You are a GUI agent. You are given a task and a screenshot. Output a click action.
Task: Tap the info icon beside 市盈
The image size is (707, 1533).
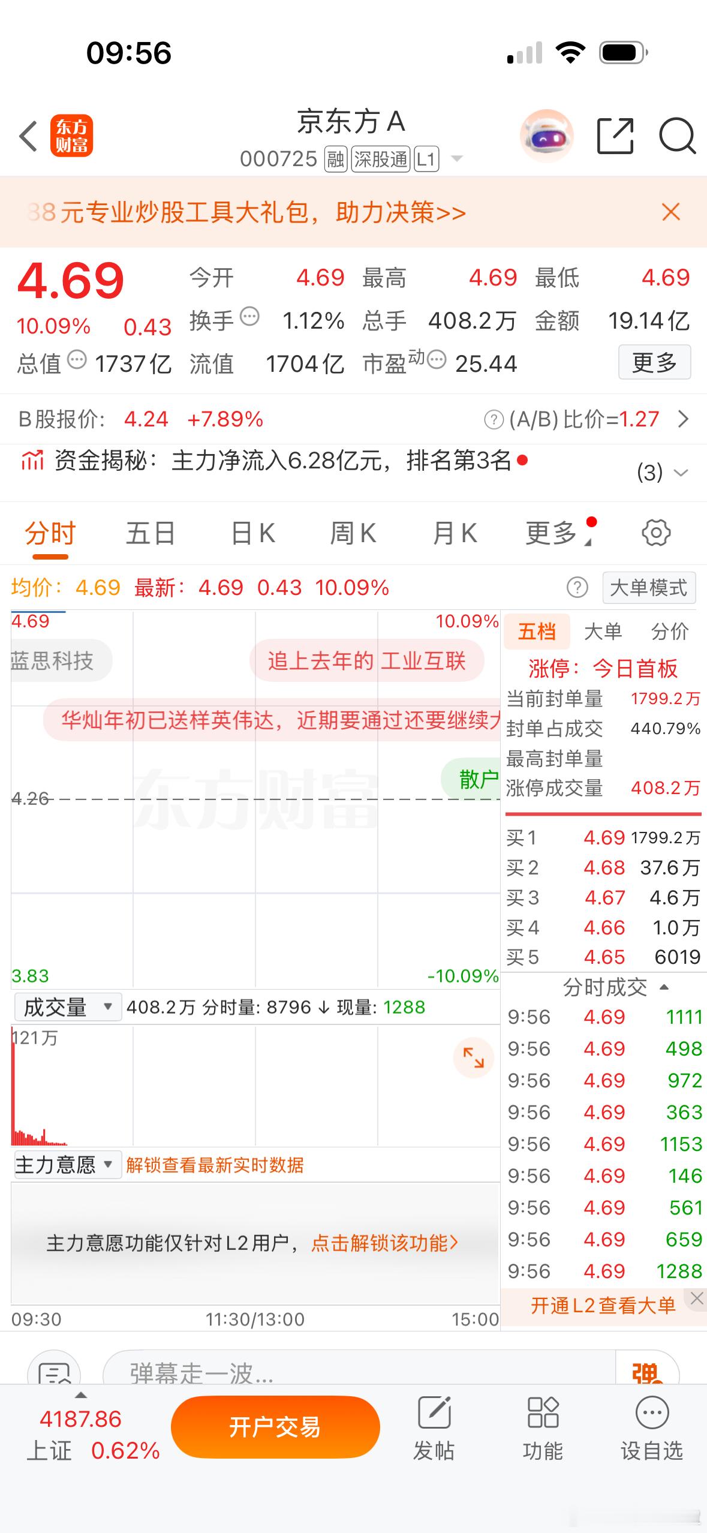437,359
